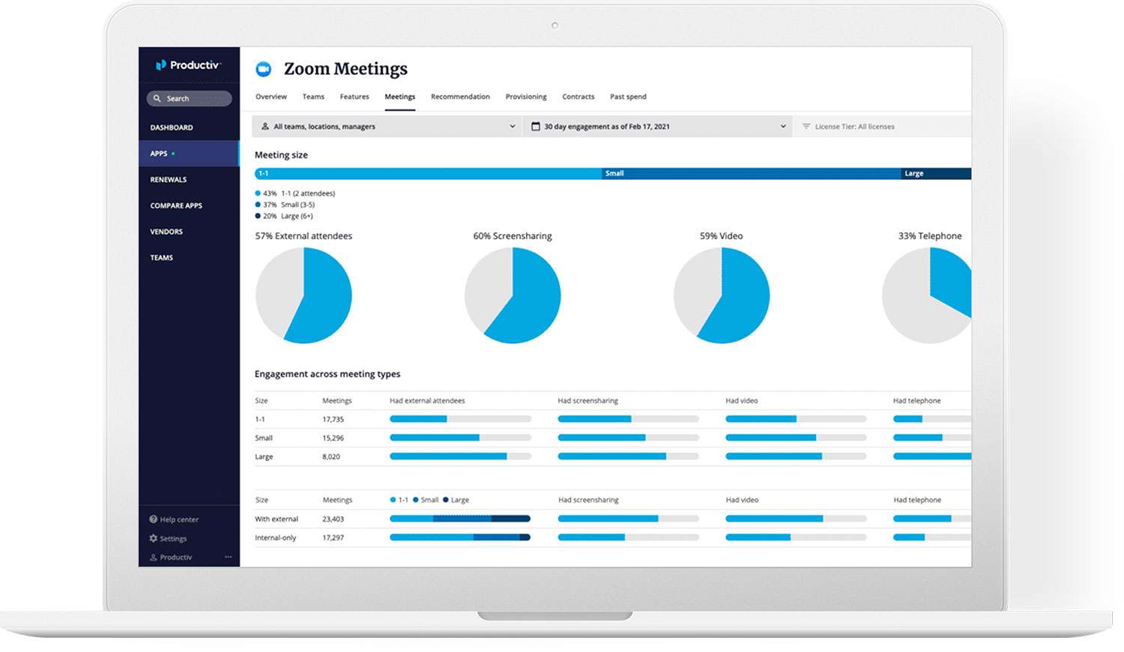Click video bar in Internal-only row

coord(796,537)
